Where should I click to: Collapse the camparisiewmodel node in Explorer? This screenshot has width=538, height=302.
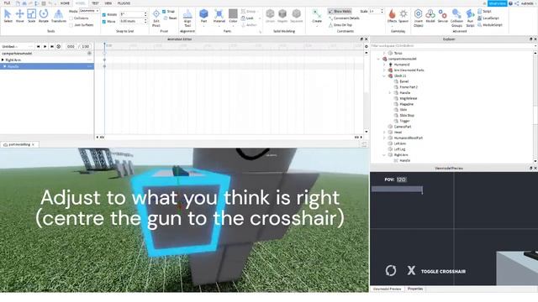[x=378, y=59]
